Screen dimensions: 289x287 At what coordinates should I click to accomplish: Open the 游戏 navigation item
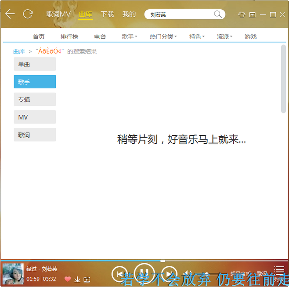click(x=251, y=36)
